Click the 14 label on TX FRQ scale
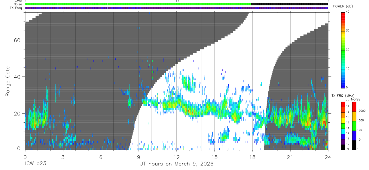Screen dimensions: 369x170 (x=348, y=122)
